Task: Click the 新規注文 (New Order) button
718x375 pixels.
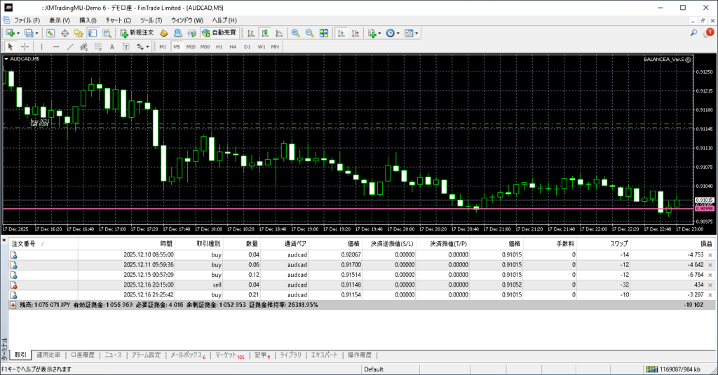Action: point(137,33)
